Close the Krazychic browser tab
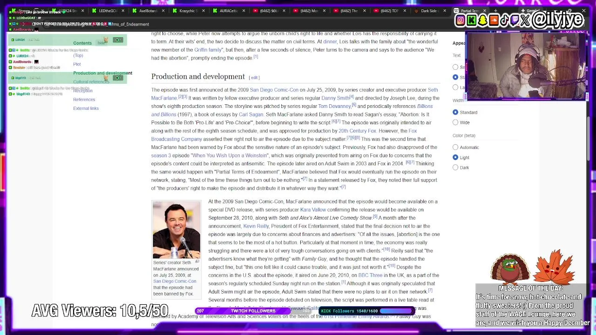This screenshot has width=596, height=335. click(203, 11)
